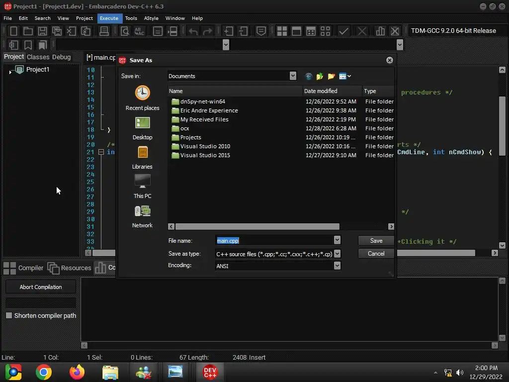Click the Run window toolbar icon
The height and width of the screenshot is (382, 509).
coord(296,31)
